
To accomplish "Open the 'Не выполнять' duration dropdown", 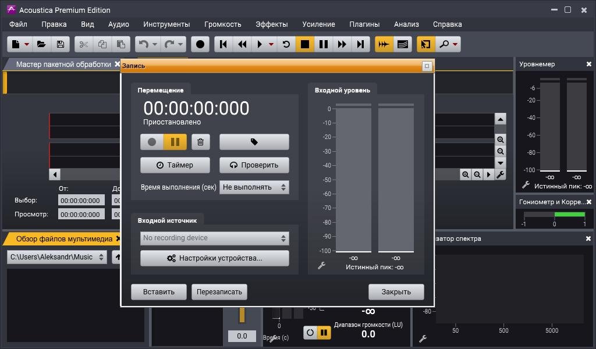I will pyautogui.click(x=254, y=187).
